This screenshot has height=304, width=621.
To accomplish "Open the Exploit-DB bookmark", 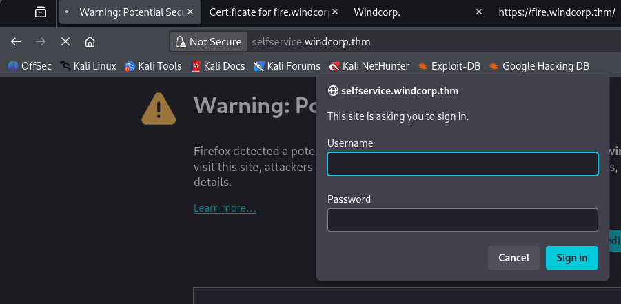I will [448, 66].
